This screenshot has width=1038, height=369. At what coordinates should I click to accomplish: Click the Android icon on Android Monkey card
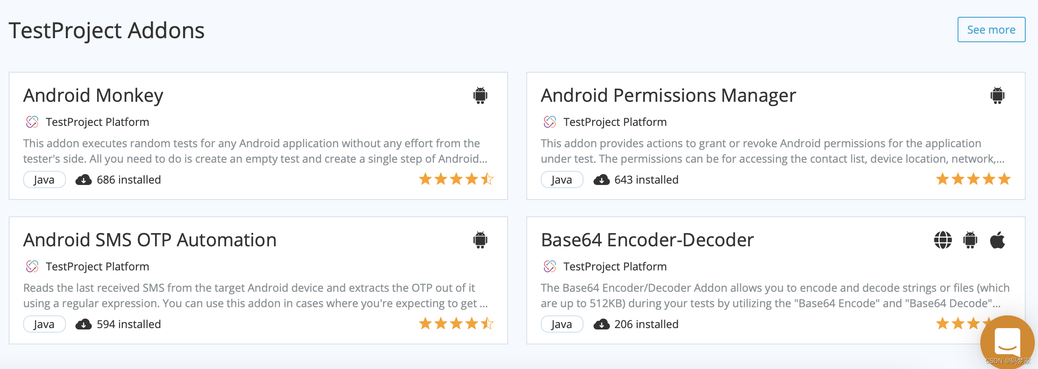click(480, 95)
